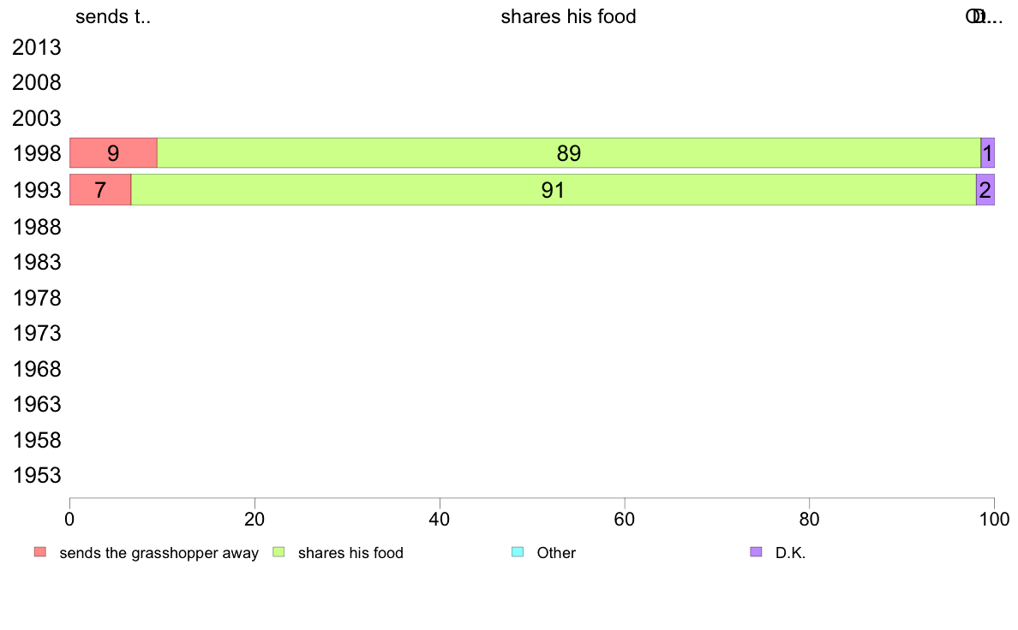The image size is (1018, 630).
Task: Select the 1998 green bar segment labeled 89
Action: pos(569,153)
